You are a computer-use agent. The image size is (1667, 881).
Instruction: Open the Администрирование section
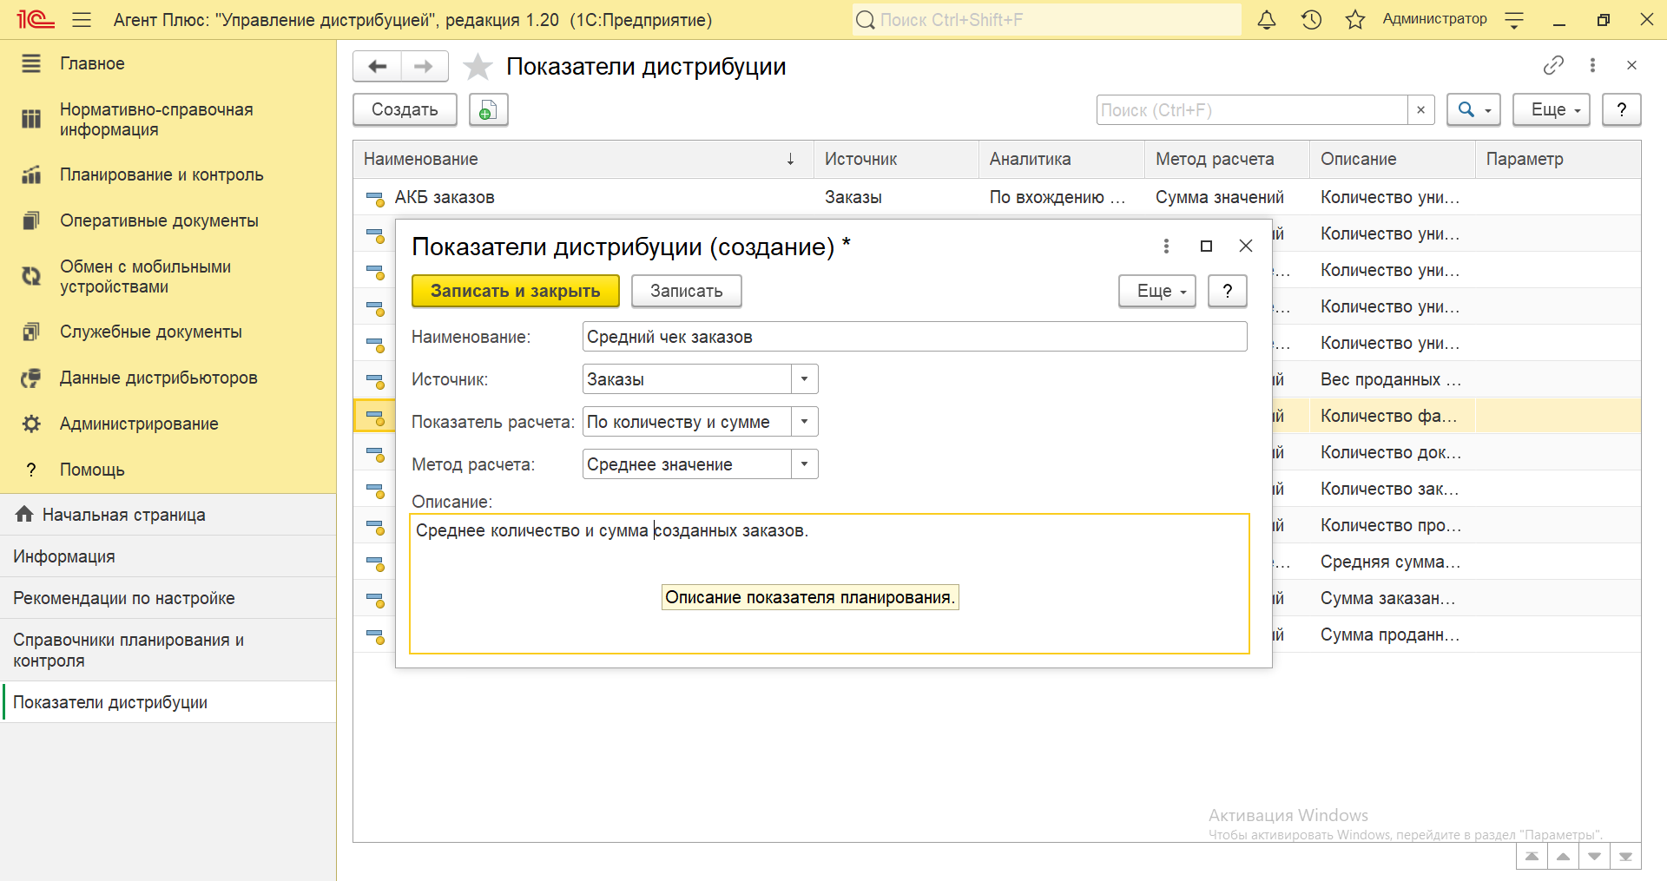click(x=168, y=424)
